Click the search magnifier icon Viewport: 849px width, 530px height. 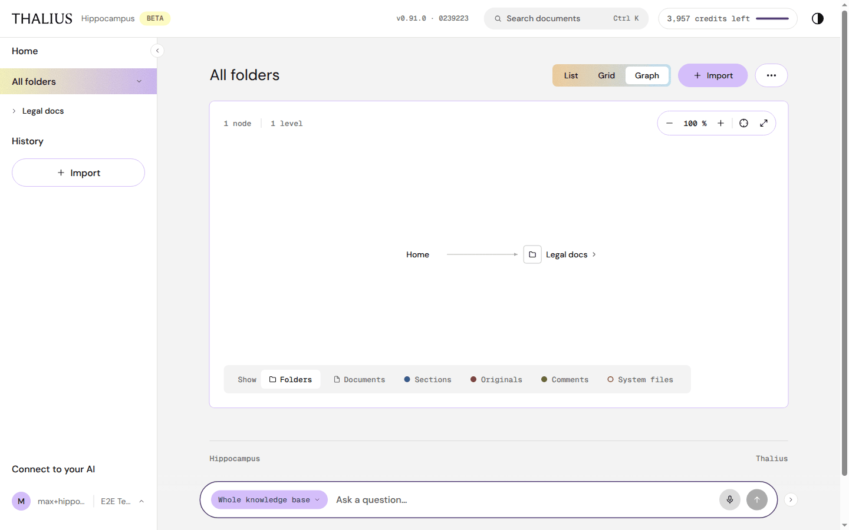(498, 19)
